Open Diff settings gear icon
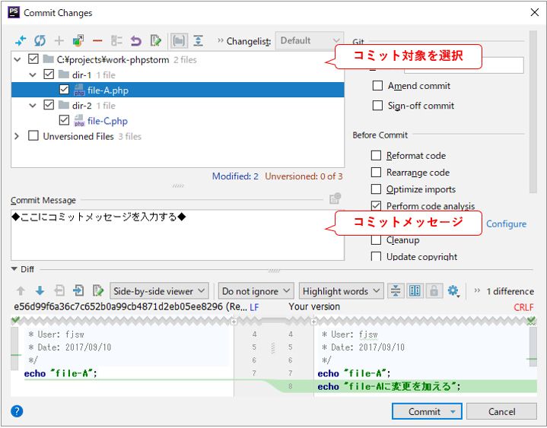 point(453,290)
